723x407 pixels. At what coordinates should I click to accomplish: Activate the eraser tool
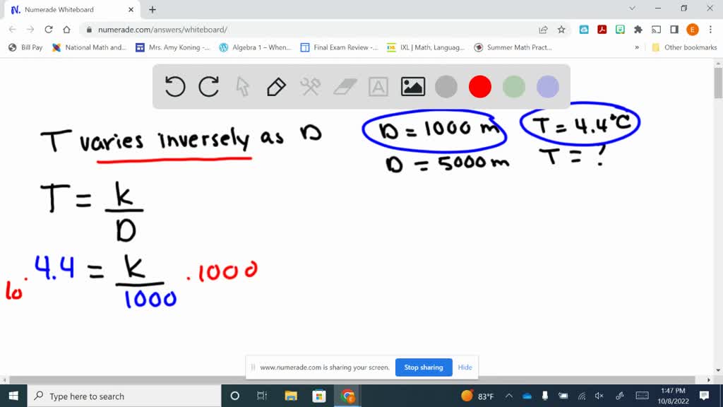[344, 86]
